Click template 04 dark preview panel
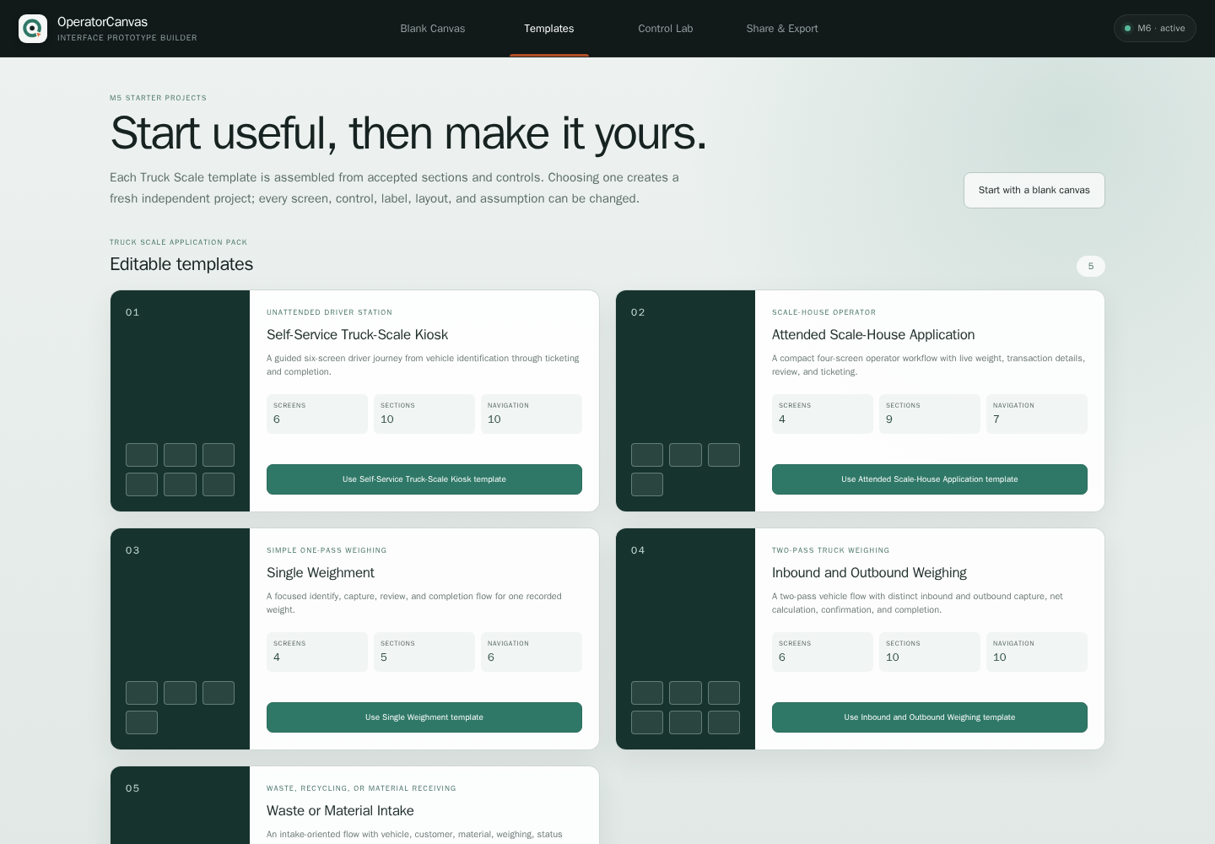The width and height of the screenshot is (1215, 844). [685, 639]
